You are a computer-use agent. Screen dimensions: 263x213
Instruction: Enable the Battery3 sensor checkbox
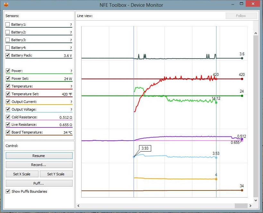(8, 40)
